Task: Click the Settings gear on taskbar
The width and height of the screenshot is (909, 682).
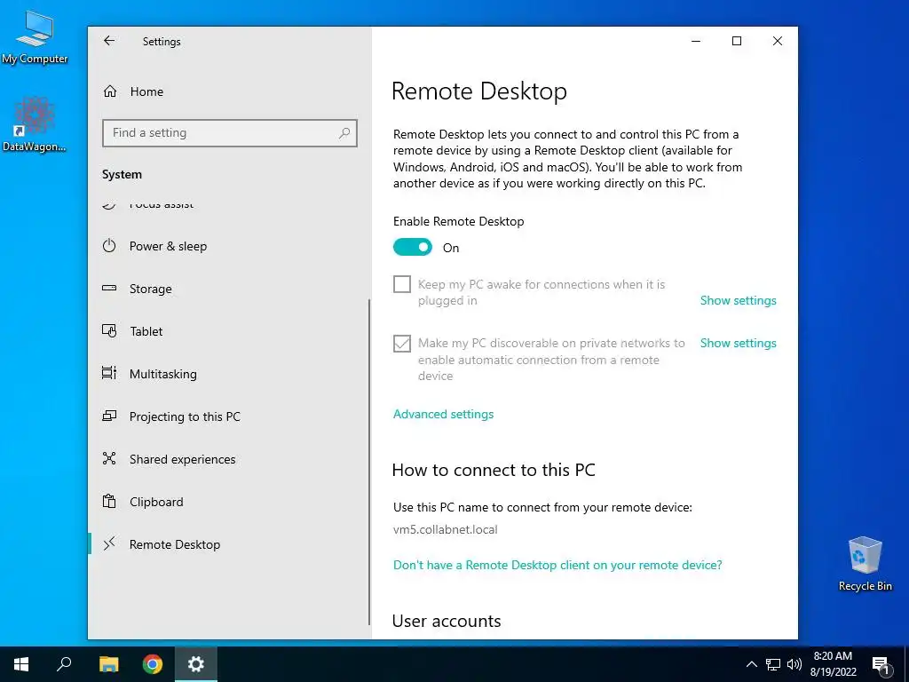Action: coord(196,664)
